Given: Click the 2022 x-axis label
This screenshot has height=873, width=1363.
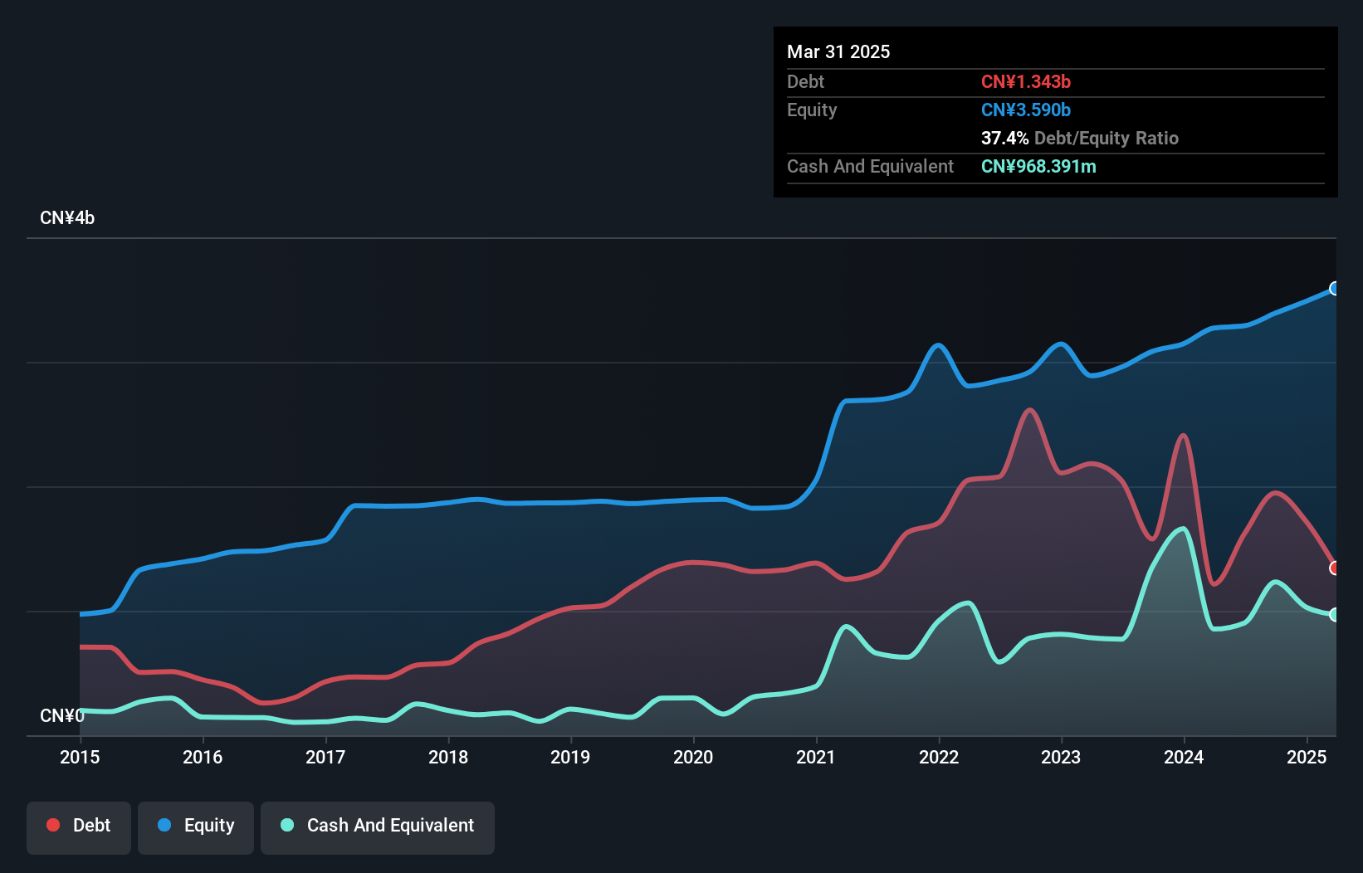Looking at the screenshot, I should point(939,757).
